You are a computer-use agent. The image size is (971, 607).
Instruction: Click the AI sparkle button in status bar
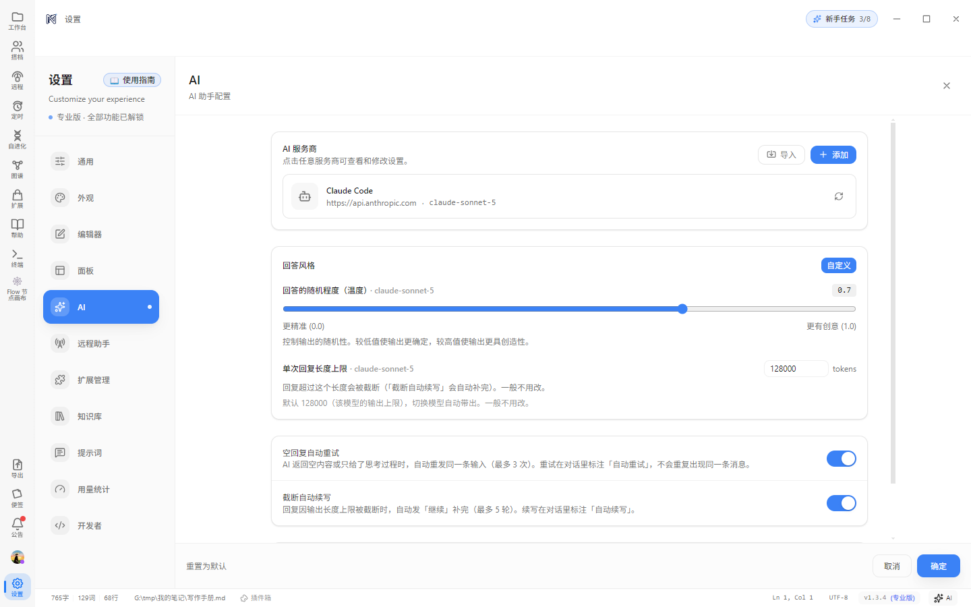pos(943,598)
